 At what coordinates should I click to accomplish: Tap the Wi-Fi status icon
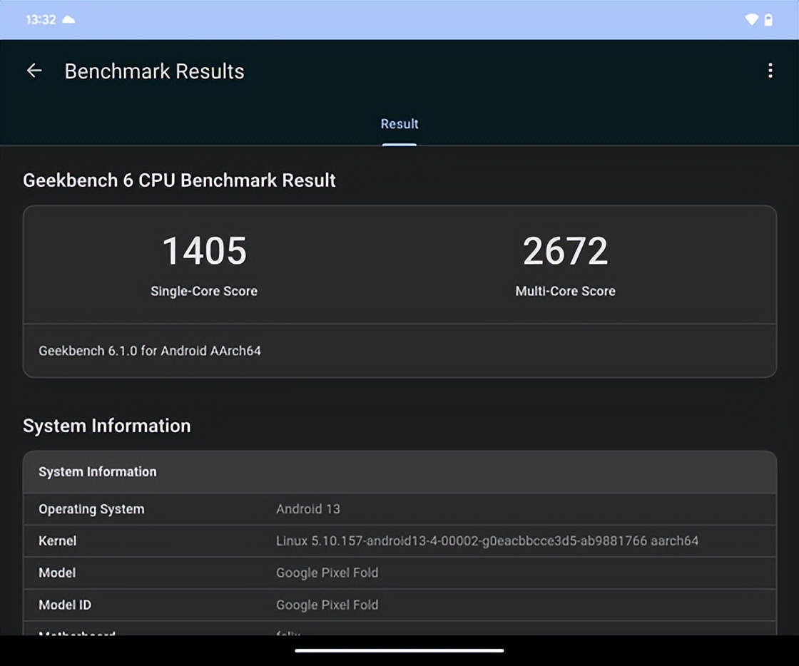(751, 20)
